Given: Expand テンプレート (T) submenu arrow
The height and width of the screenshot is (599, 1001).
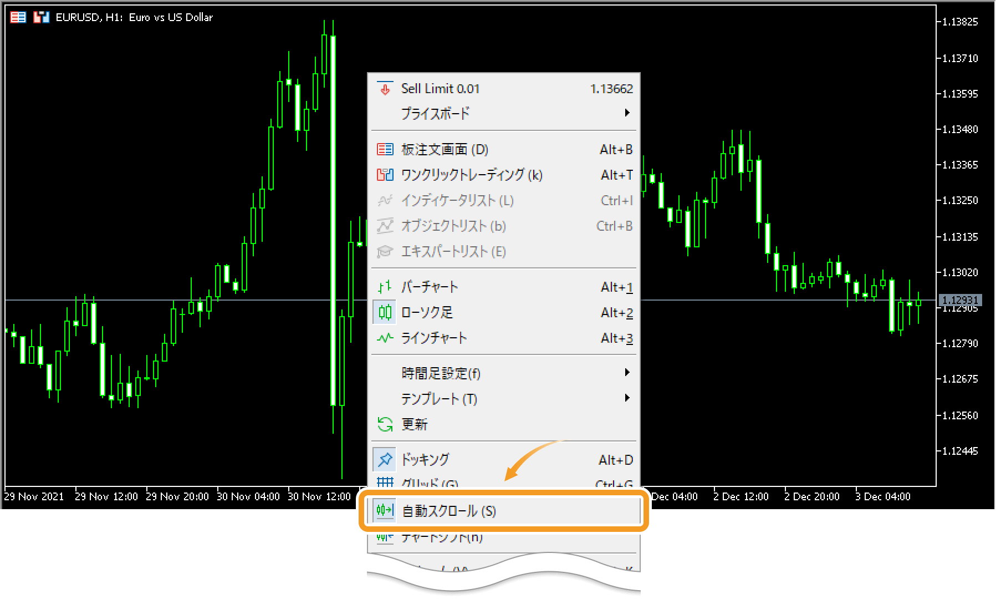Looking at the screenshot, I should point(627,398).
